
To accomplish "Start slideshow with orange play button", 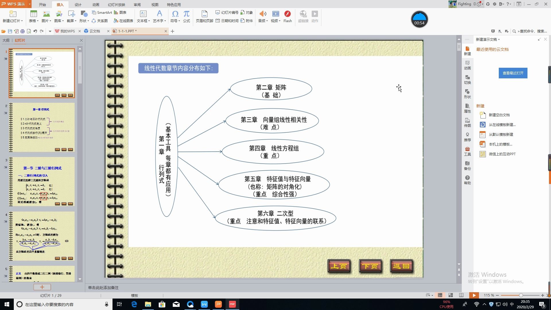I will tap(474, 295).
